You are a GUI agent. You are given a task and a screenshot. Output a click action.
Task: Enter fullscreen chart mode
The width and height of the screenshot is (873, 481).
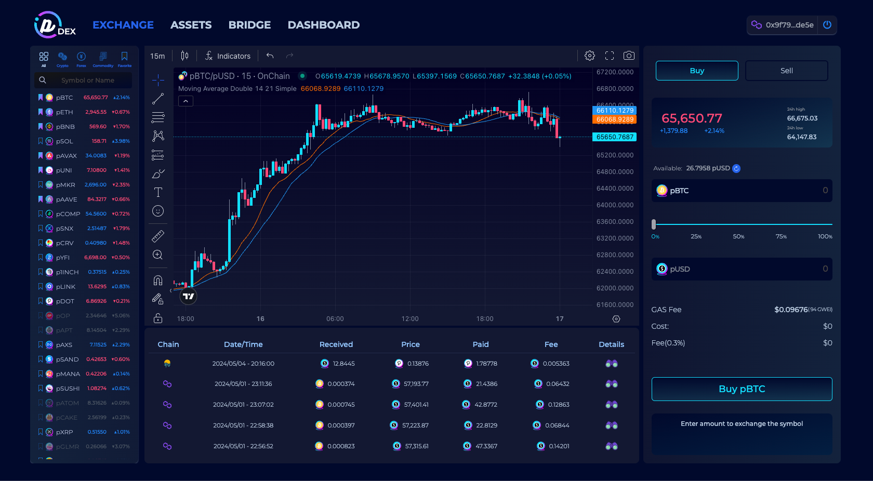coord(610,56)
